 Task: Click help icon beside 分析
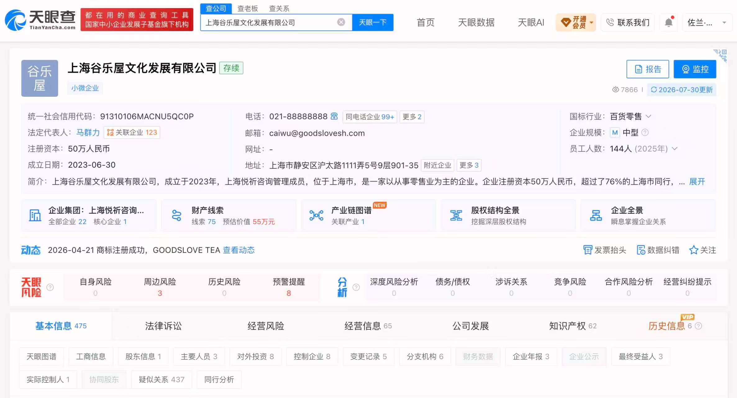point(356,287)
